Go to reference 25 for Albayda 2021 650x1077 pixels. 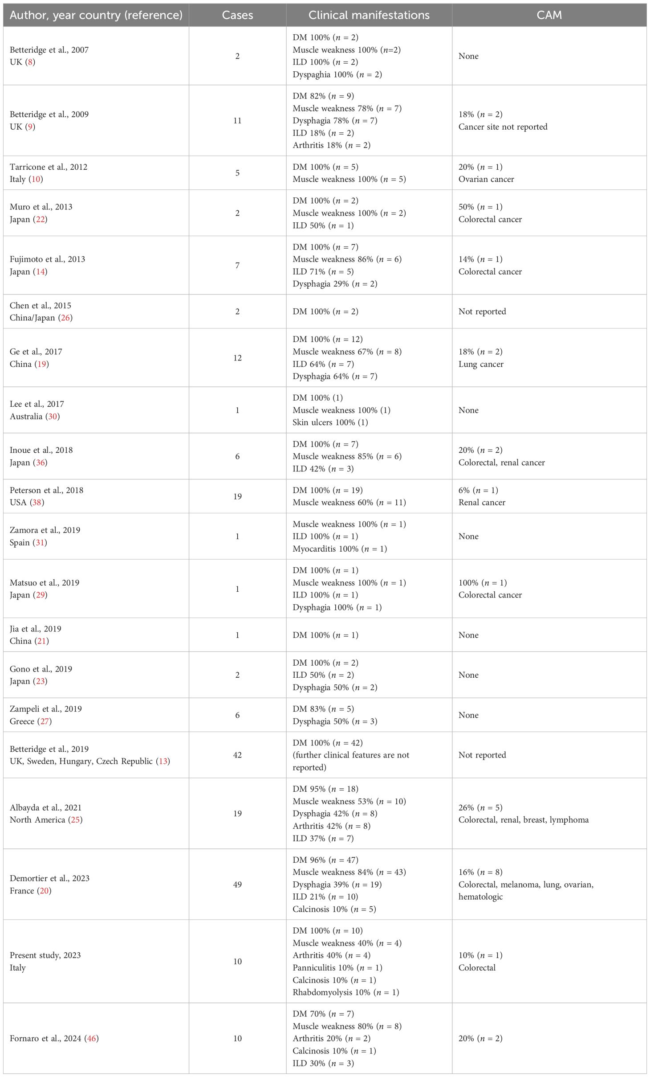tap(75, 820)
